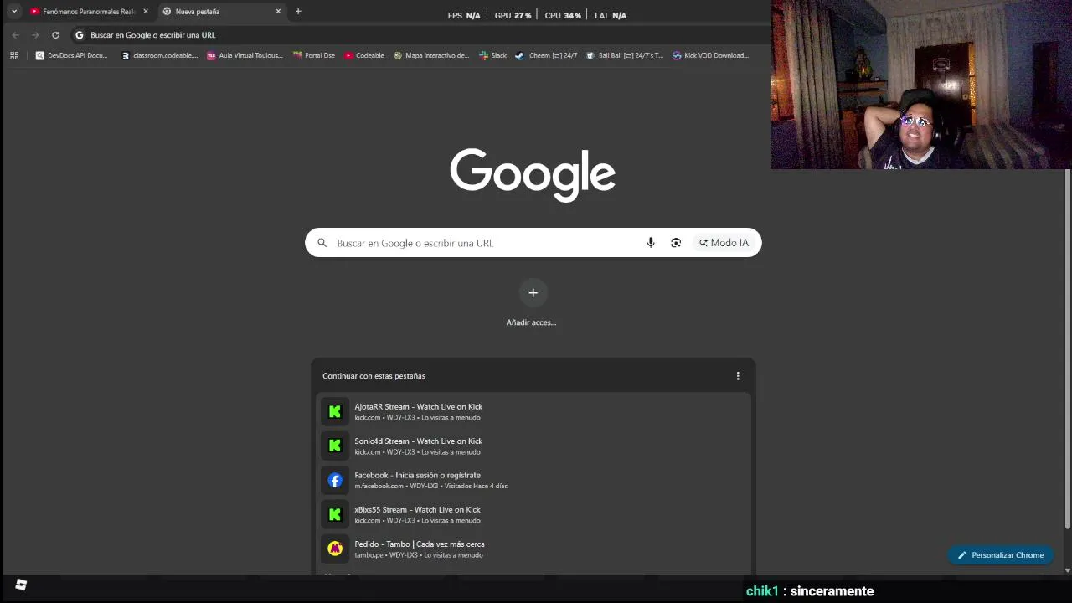Click the CPU 34% overlay stat
The image size is (1072, 603).
[563, 15]
